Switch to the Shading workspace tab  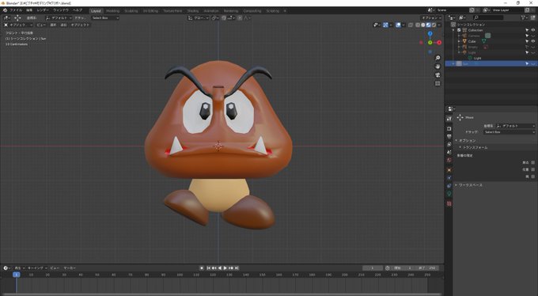click(x=193, y=11)
